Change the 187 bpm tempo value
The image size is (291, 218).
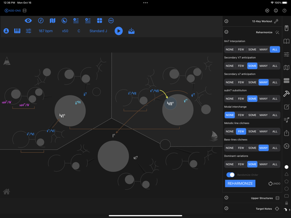pyautogui.click(x=46, y=31)
